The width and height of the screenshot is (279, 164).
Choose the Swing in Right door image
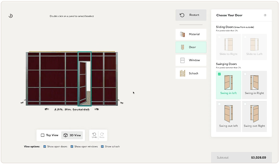pos(254,82)
